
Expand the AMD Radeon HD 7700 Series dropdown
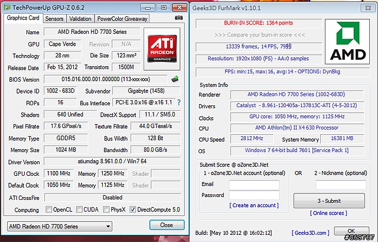click(60, 226)
